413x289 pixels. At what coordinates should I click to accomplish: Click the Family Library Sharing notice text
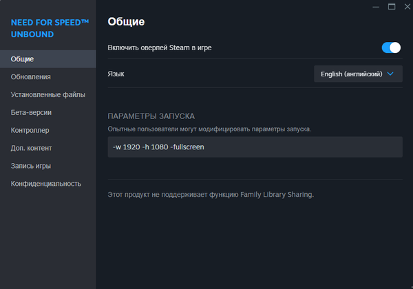coord(211,195)
